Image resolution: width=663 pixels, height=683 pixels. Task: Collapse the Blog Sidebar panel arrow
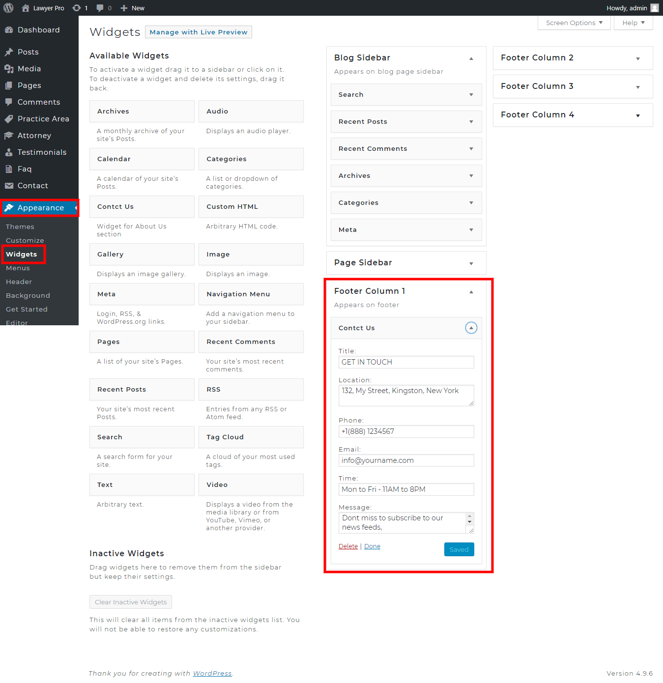tap(471, 58)
